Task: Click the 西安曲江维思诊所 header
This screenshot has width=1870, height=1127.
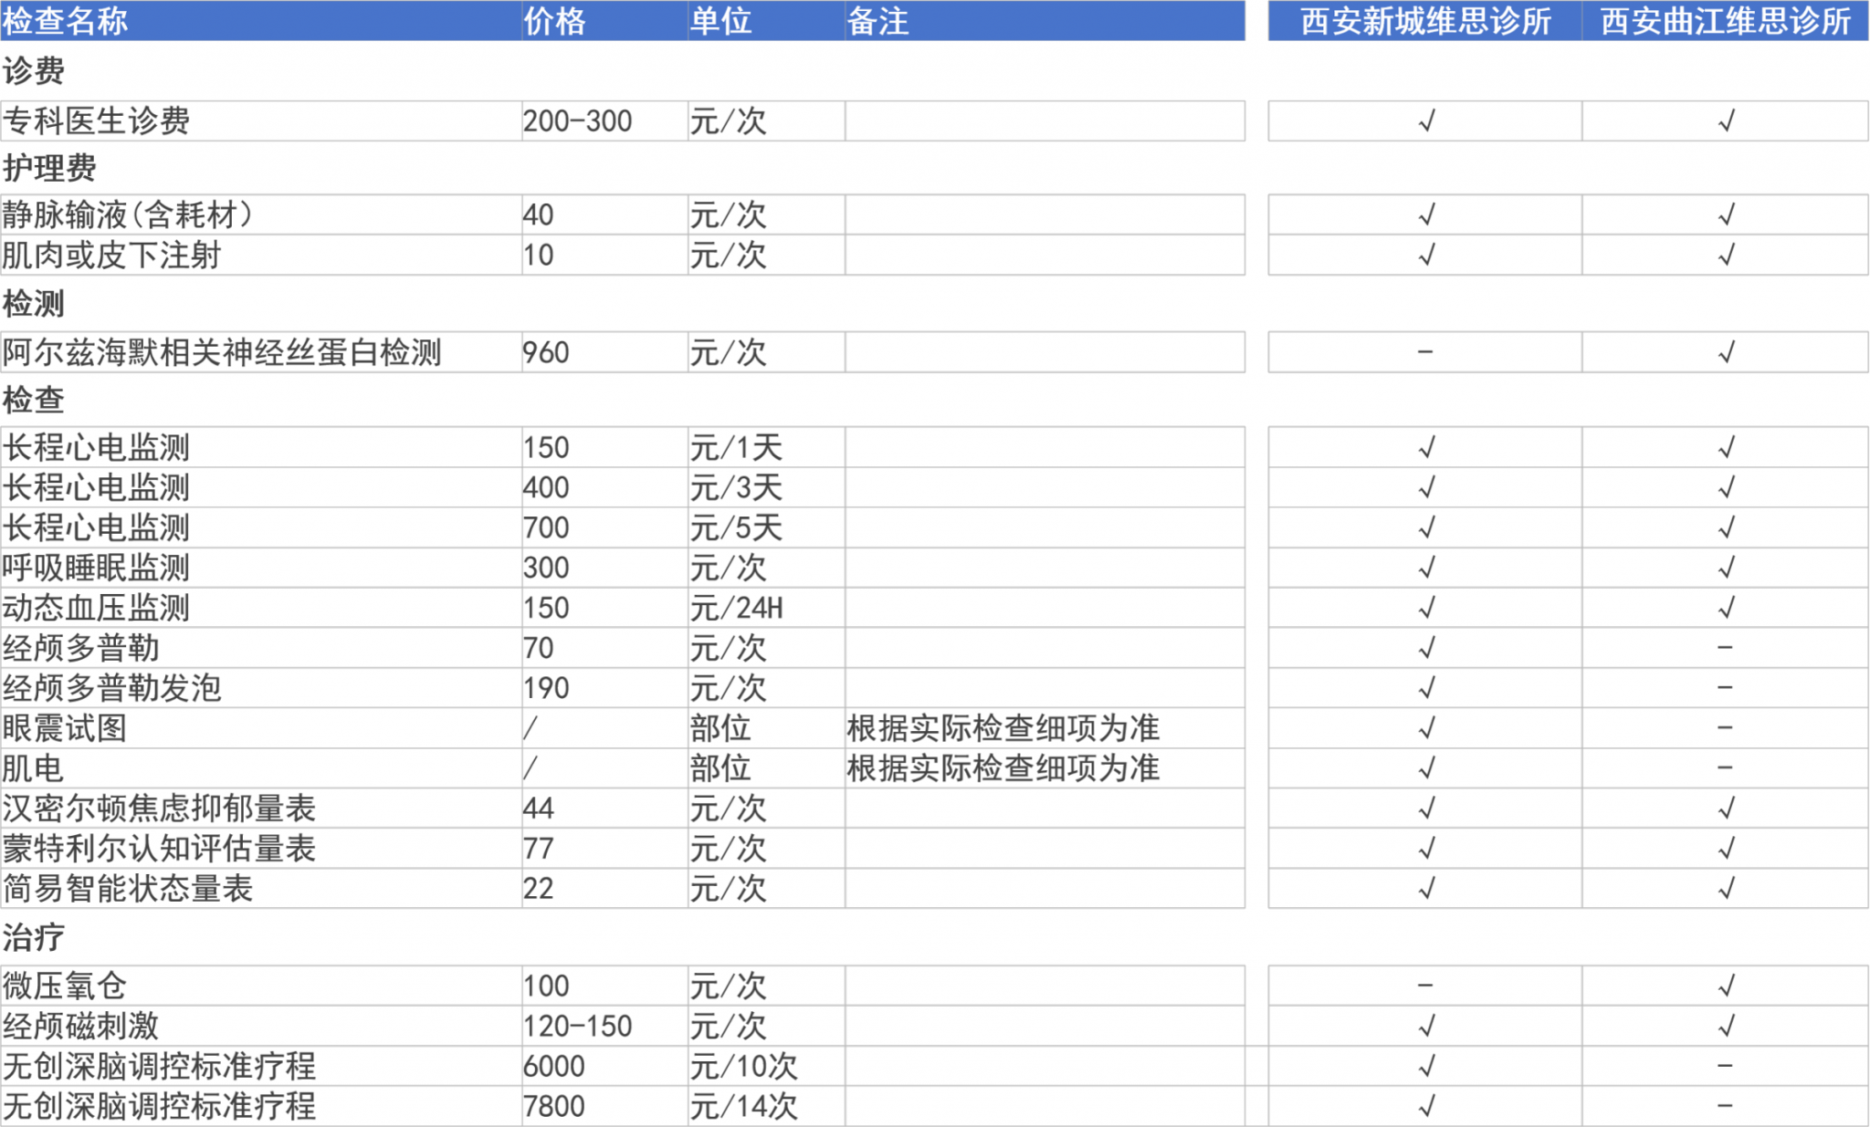Action: [1726, 21]
